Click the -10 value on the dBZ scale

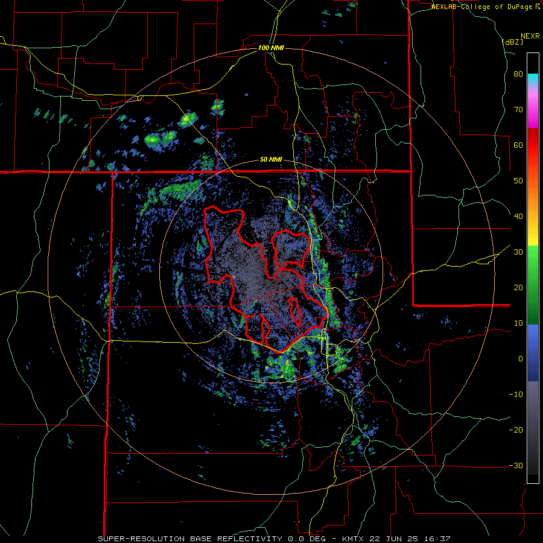point(516,395)
